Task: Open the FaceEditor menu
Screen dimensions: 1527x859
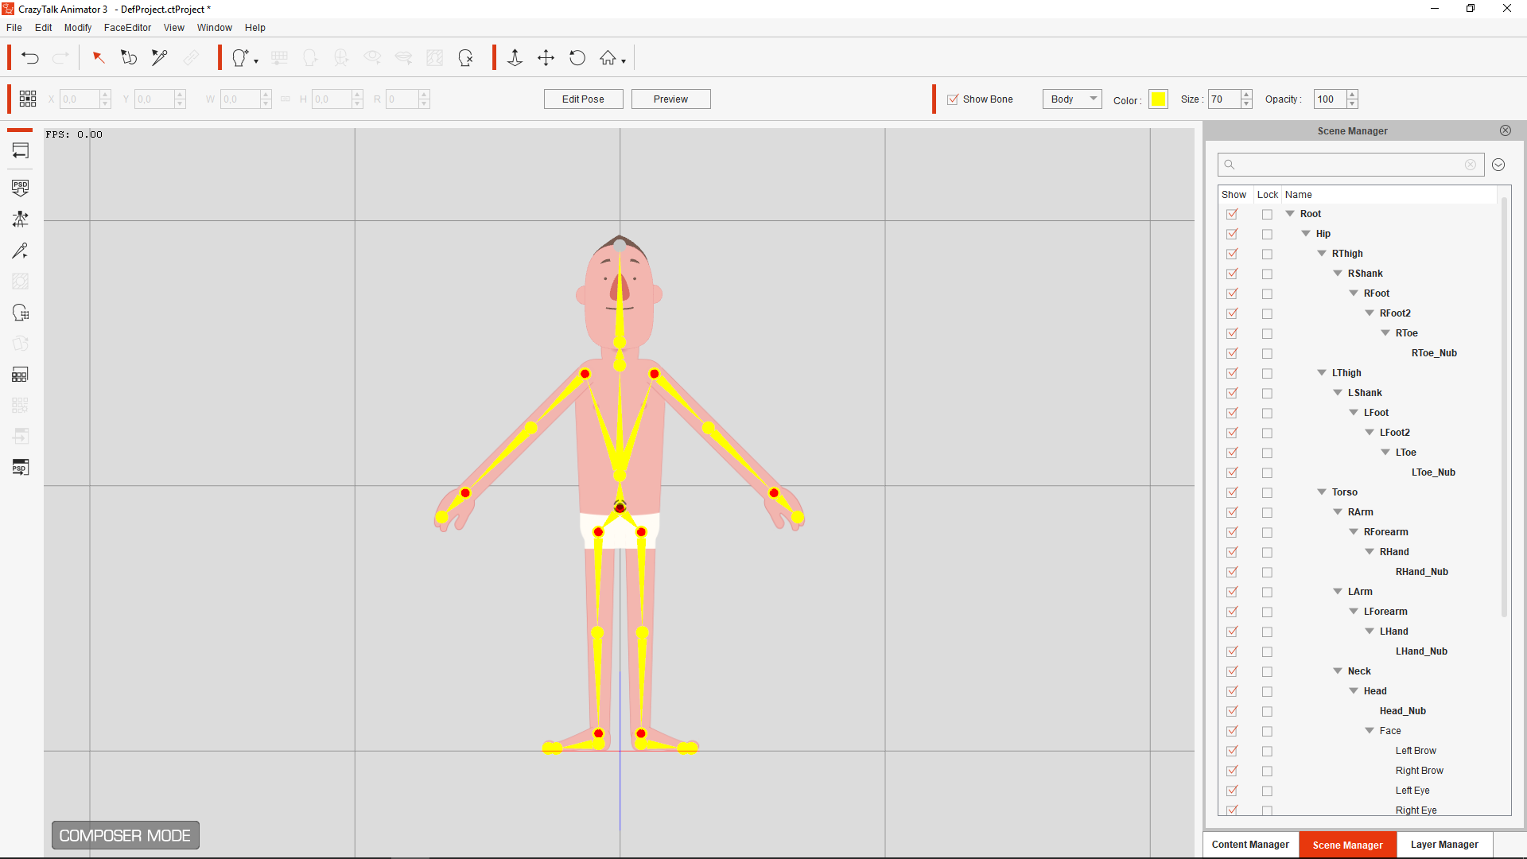Action: point(127,27)
